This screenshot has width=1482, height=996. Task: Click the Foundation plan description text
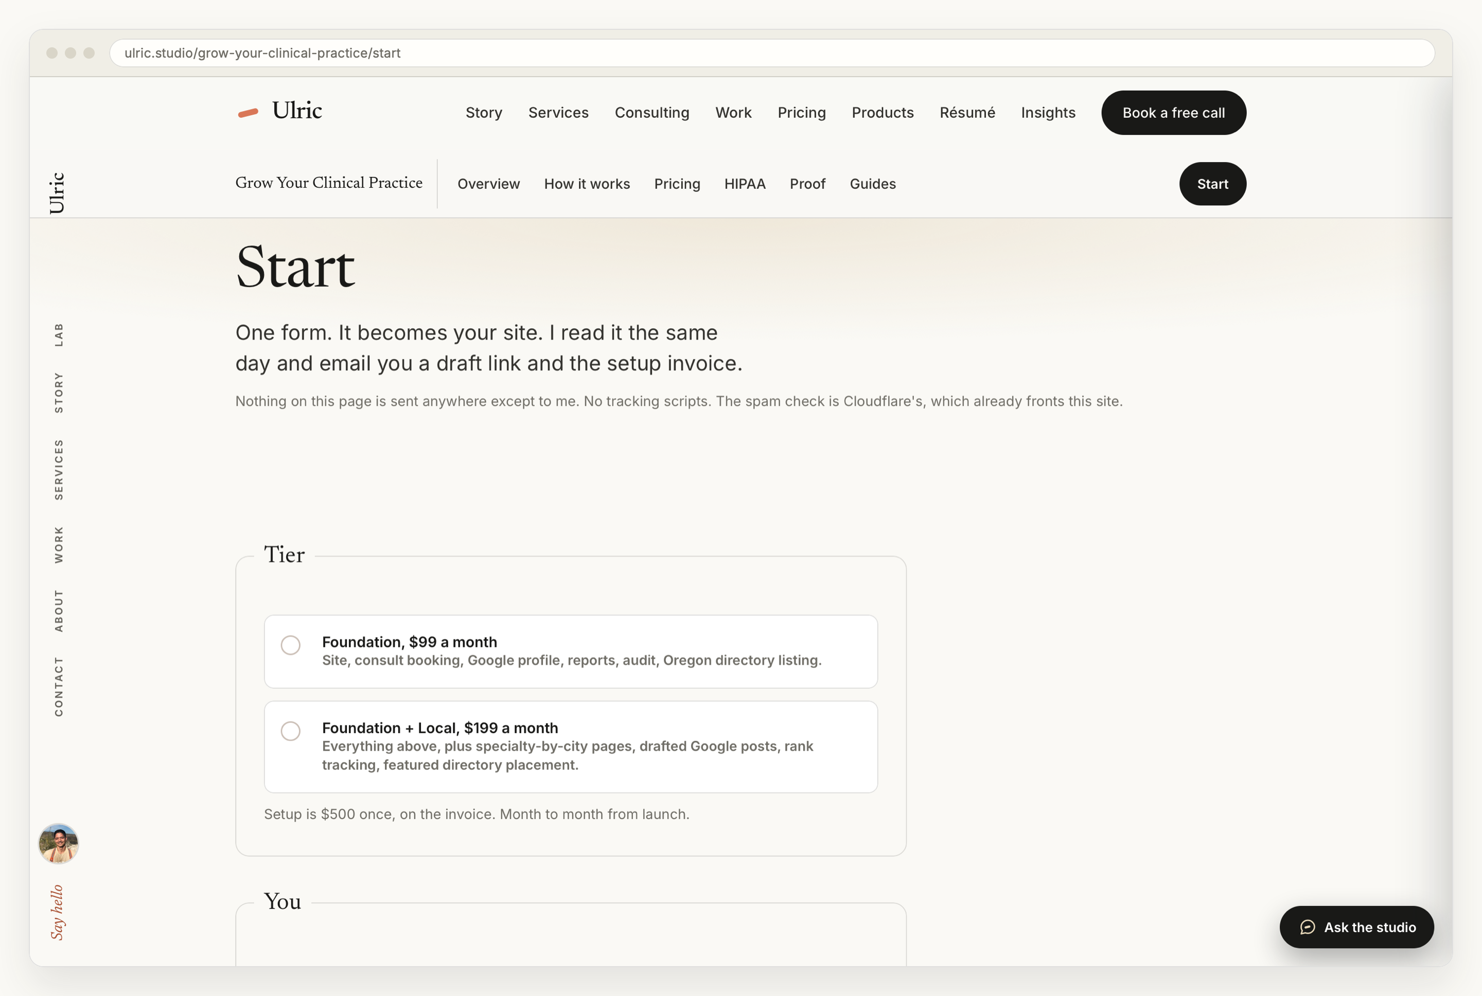pos(571,660)
